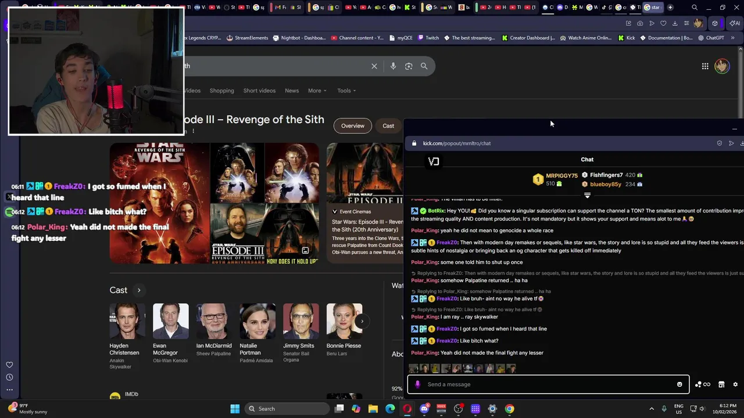Open the Windows Start menu
Image resolution: width=744 pixels, height=418 pixels.
[x=235, y=409]
